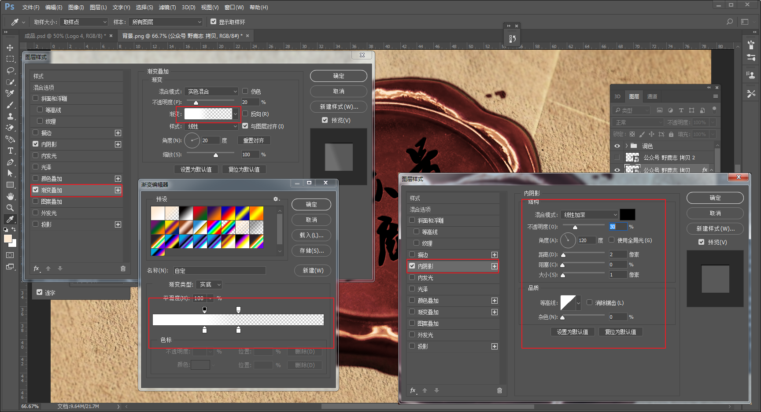The width and height of the screenshot is (761, 412).
Task: Switch to the 成品.psd document tab
Action: pos(65,36)
